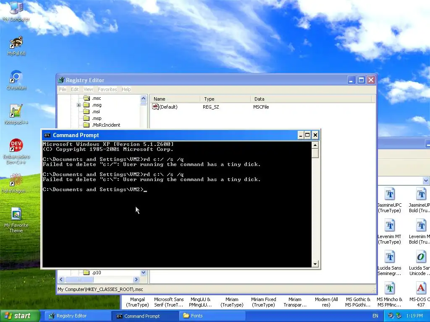Select the Modern (All res) font label
This screenshot has height=322, width=430.
(x=326, y=302)
